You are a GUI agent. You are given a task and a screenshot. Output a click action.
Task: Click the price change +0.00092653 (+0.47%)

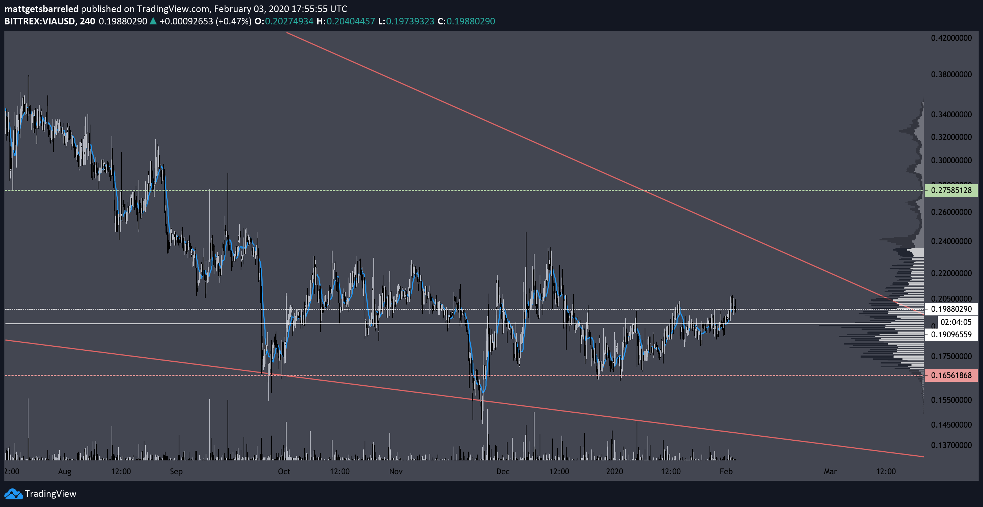point(205,21)
